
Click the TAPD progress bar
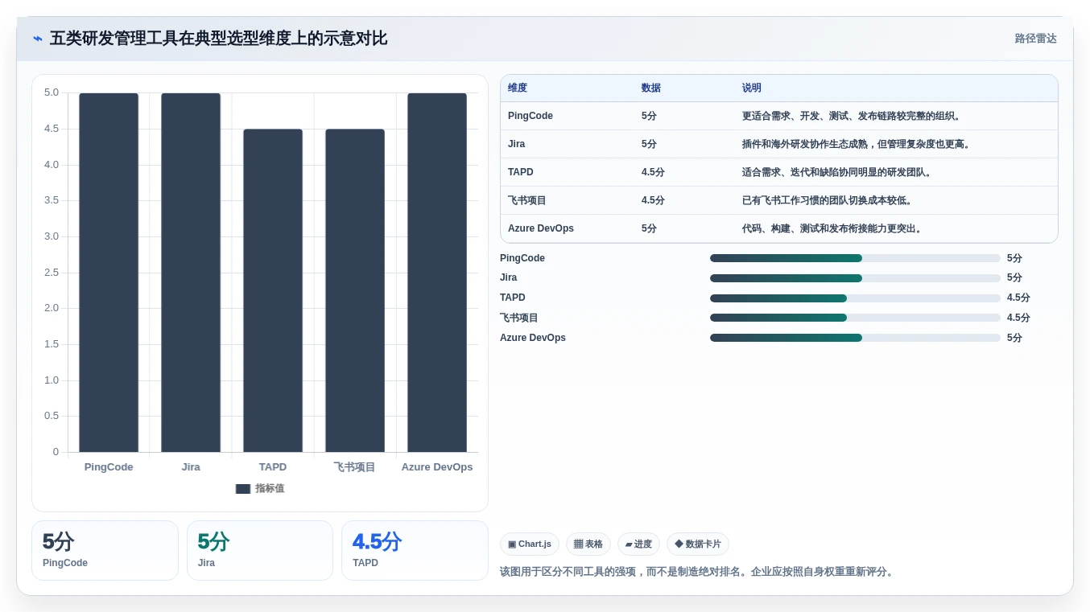855,298
